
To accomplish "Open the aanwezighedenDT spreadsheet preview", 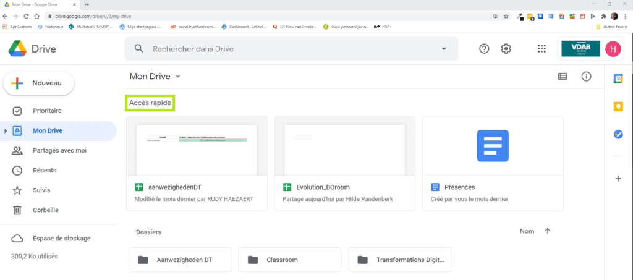I will click(197, 146).
